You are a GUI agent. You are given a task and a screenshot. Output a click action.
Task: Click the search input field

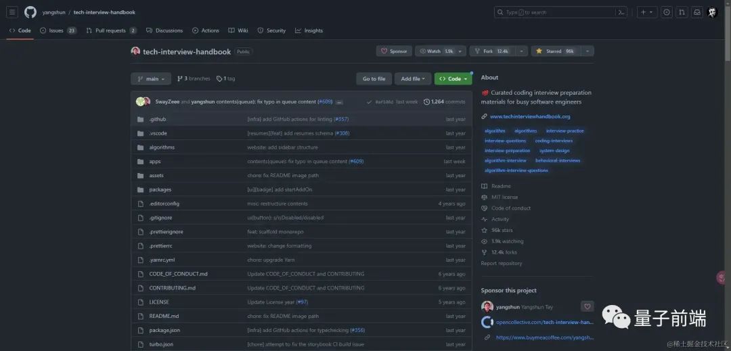click(561, 12)
